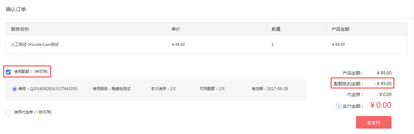Click the 产品金额 column header
The image size is (414, 134).
(340, 29)
